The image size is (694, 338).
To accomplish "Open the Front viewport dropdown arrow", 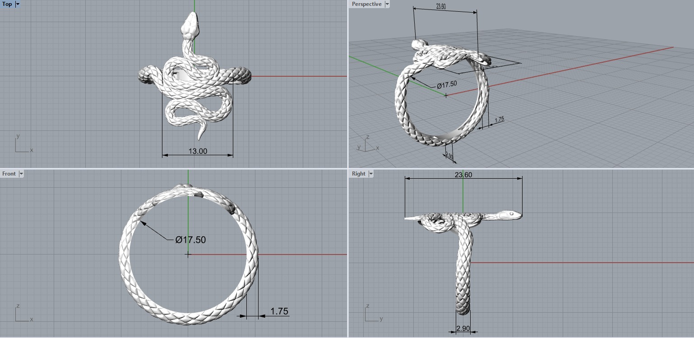I will coord(21,174).
